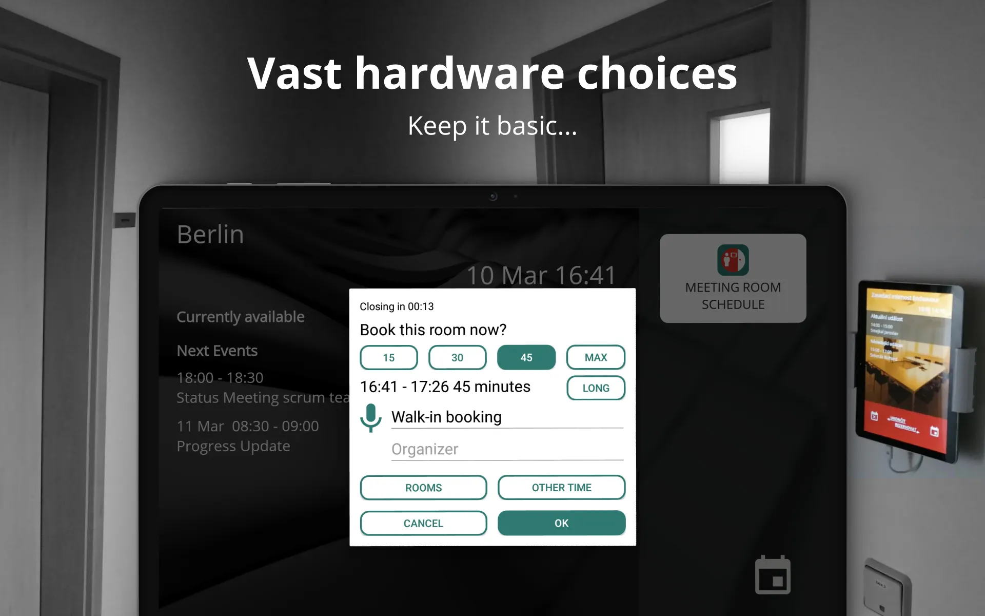Enter organizer name in input field
This screenshot has width=985, height=616.
(507, 449)
